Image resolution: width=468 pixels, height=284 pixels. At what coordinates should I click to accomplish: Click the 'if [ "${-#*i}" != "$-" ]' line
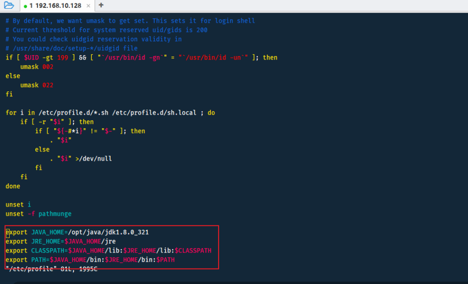90,131
